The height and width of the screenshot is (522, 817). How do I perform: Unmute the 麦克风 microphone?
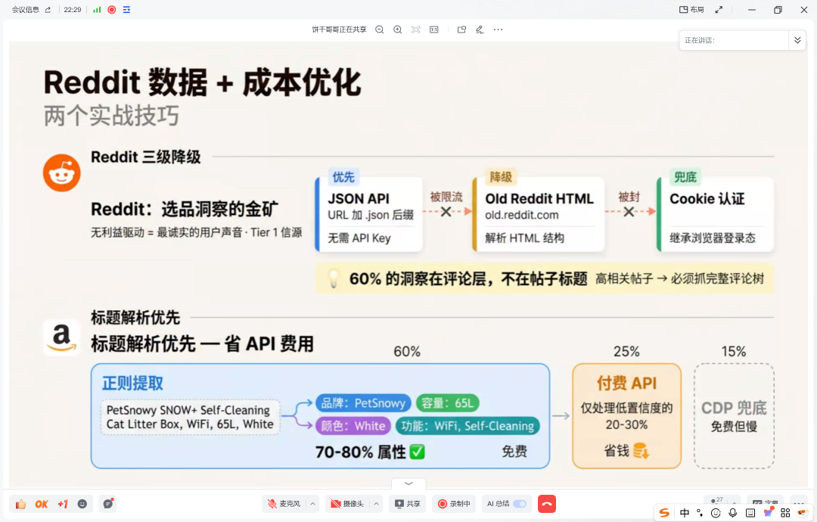coord(284,504)
